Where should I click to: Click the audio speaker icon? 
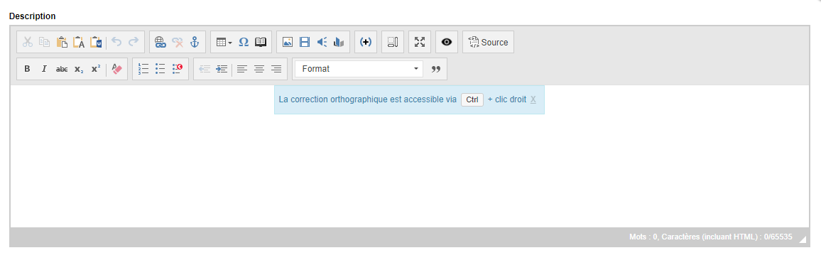pos(322,43)
